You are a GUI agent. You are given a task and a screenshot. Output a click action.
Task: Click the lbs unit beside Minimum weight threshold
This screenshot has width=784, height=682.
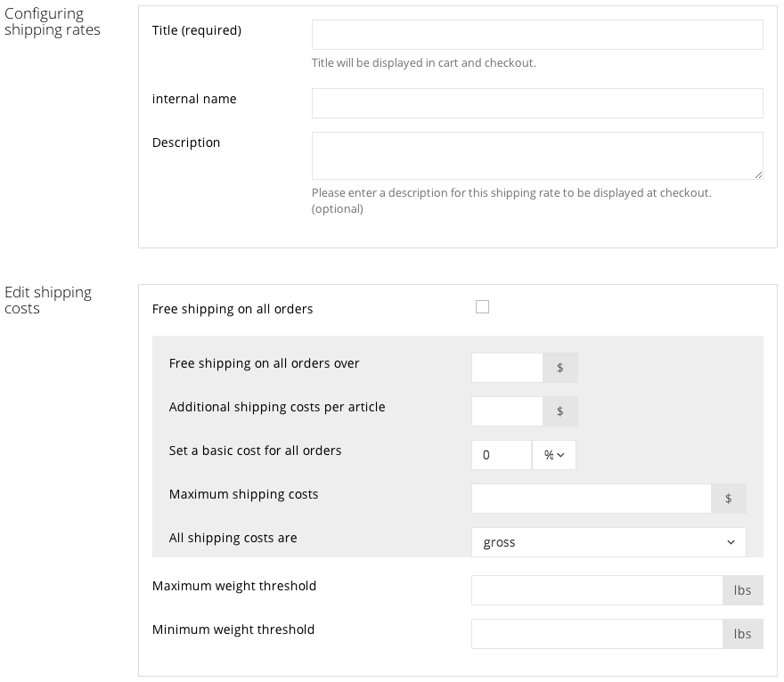pos(743,633)
